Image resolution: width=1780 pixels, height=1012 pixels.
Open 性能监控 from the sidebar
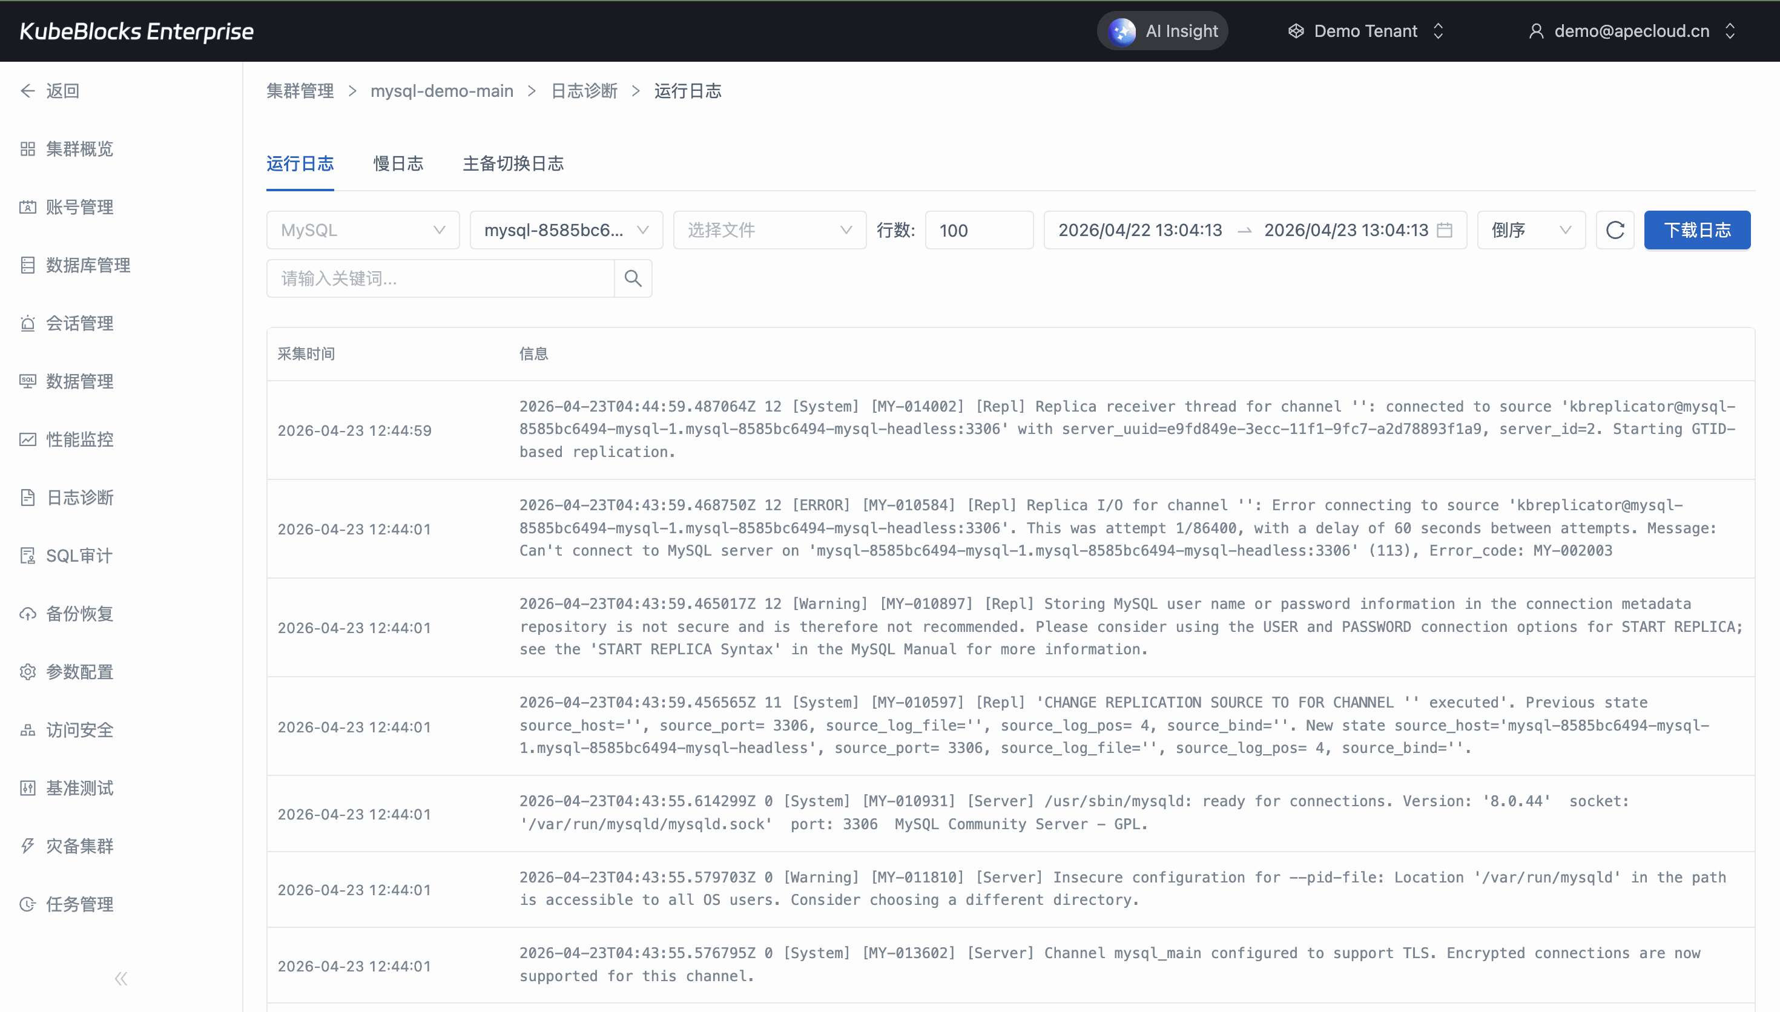(x=79, y=440)
